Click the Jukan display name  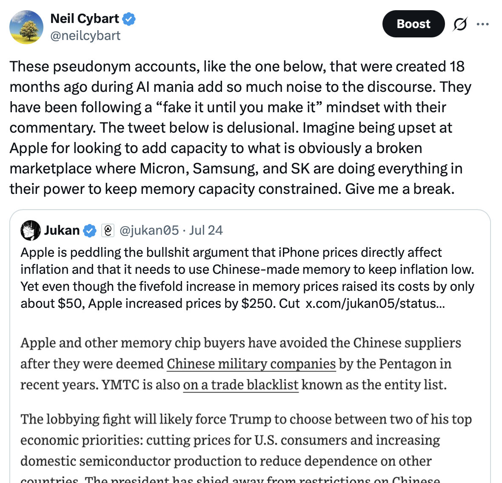[62, 230]
